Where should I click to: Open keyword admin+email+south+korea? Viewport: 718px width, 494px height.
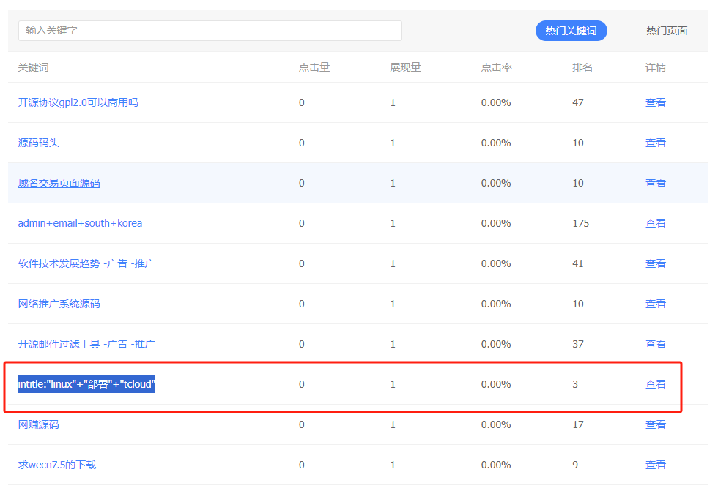click(80, 223)
